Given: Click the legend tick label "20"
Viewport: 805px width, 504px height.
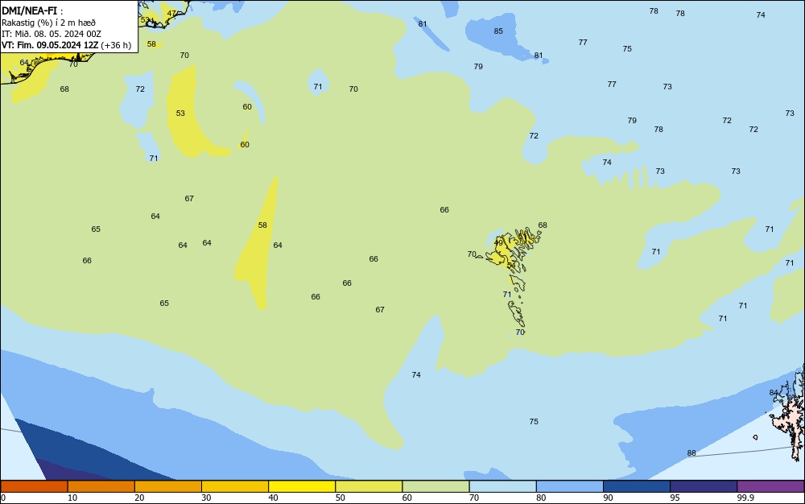Looking at the screenshot, I should pos(139,498).
